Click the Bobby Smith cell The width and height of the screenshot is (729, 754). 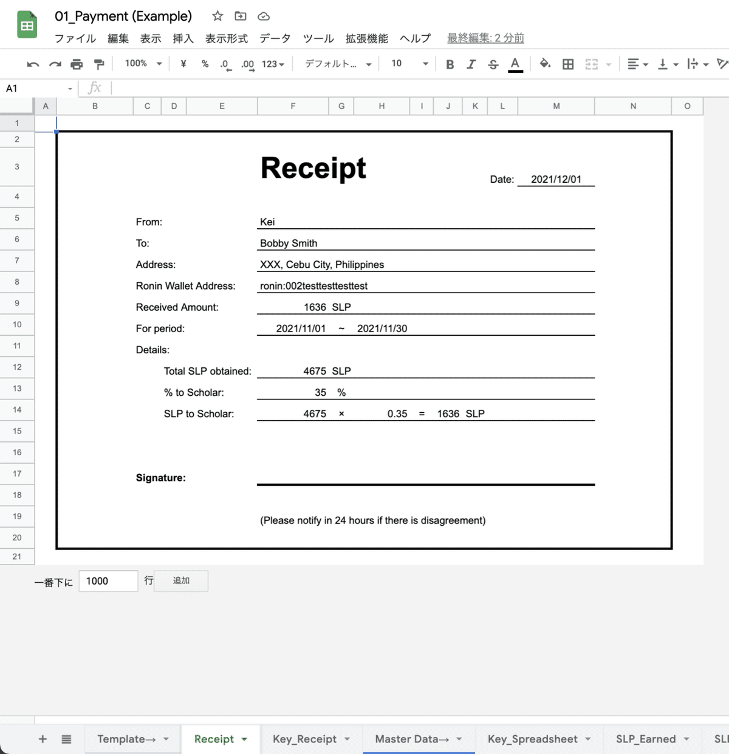(426, 243)
